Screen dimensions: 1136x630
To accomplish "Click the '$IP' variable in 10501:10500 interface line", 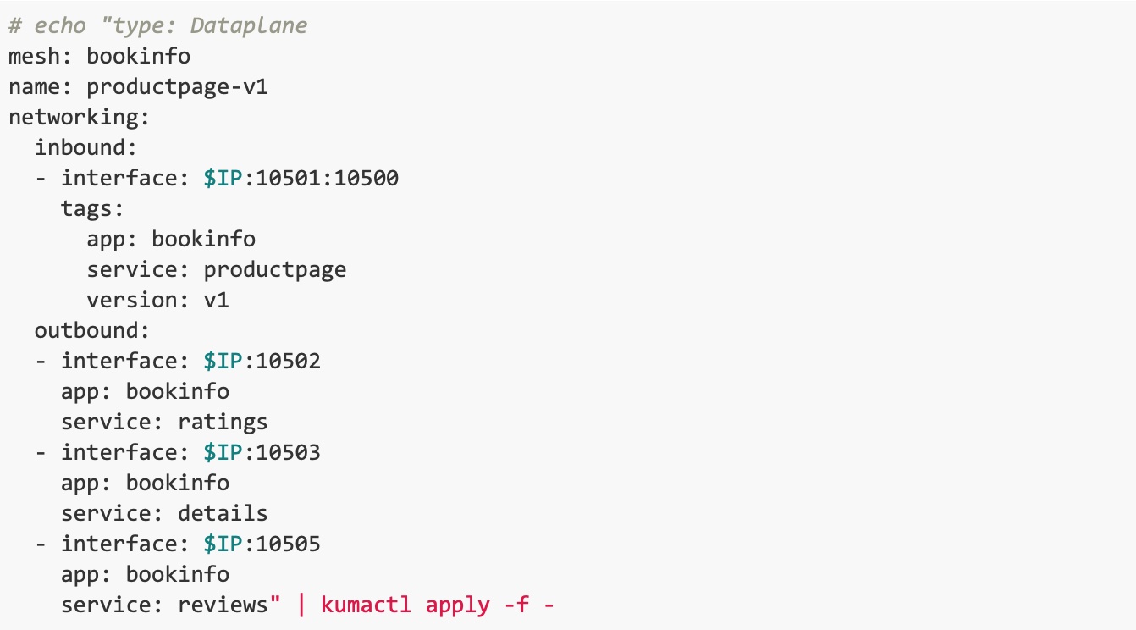I will click(x=223, y=178).
